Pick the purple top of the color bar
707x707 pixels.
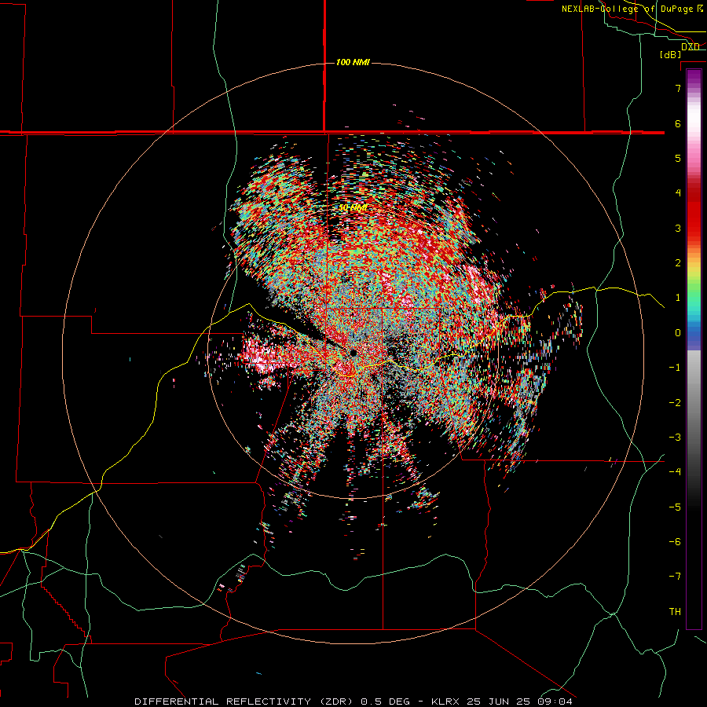click(x=694, y=77)
